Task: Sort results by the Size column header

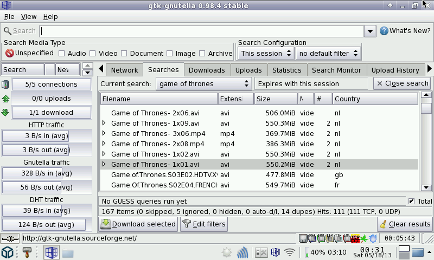Action: pyautogui.click(x=276, y=99)
